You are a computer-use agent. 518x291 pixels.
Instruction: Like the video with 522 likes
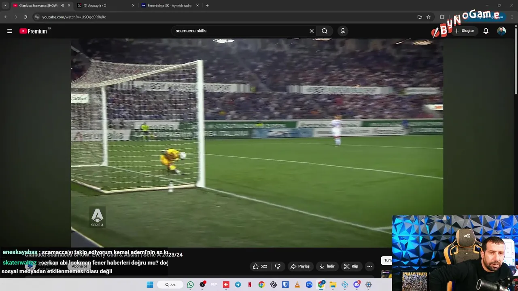(260, 266)
